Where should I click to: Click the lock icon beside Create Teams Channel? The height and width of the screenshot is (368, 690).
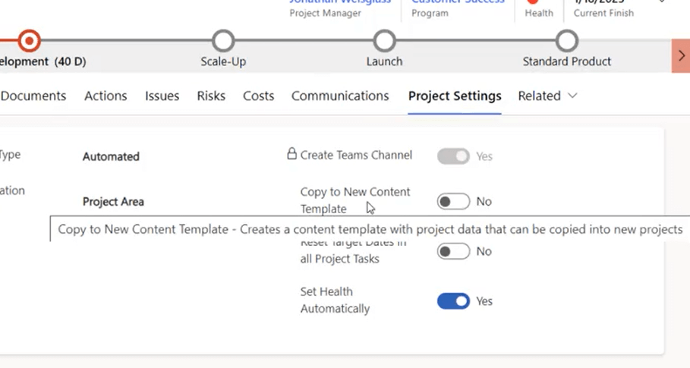[x=291, y=155]
